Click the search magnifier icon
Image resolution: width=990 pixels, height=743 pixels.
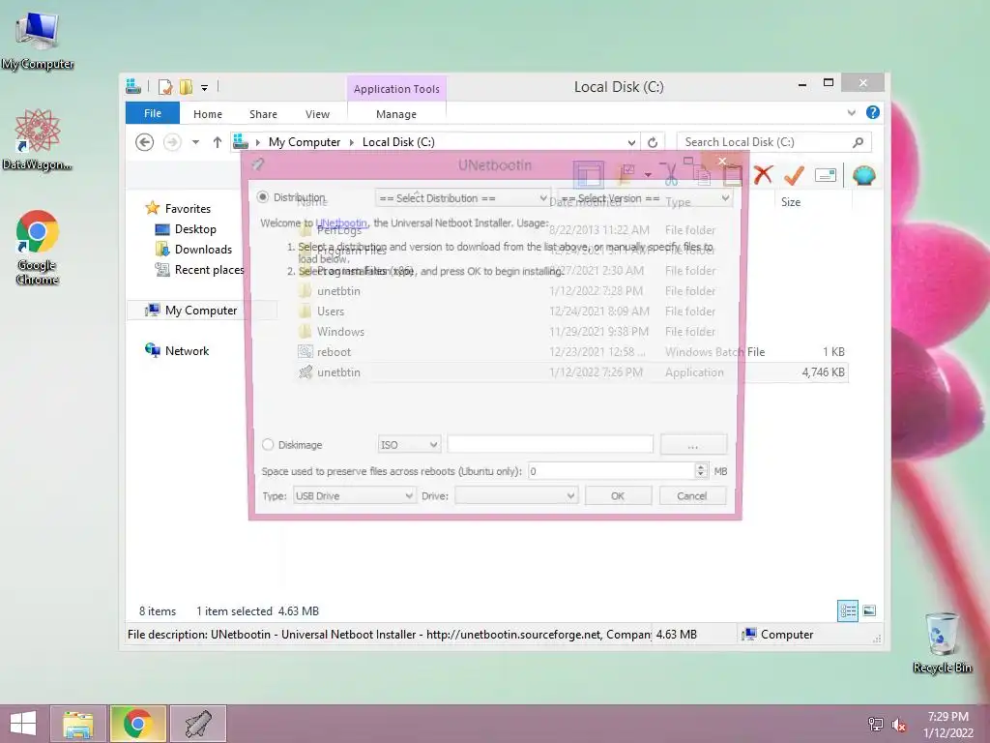[x=859, y=142]
